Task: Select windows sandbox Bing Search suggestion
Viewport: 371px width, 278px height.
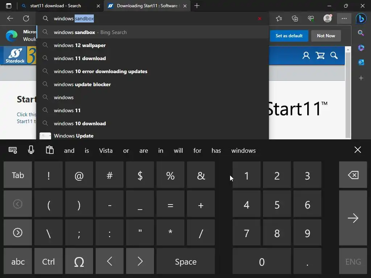Action: [x=153, y=32]
